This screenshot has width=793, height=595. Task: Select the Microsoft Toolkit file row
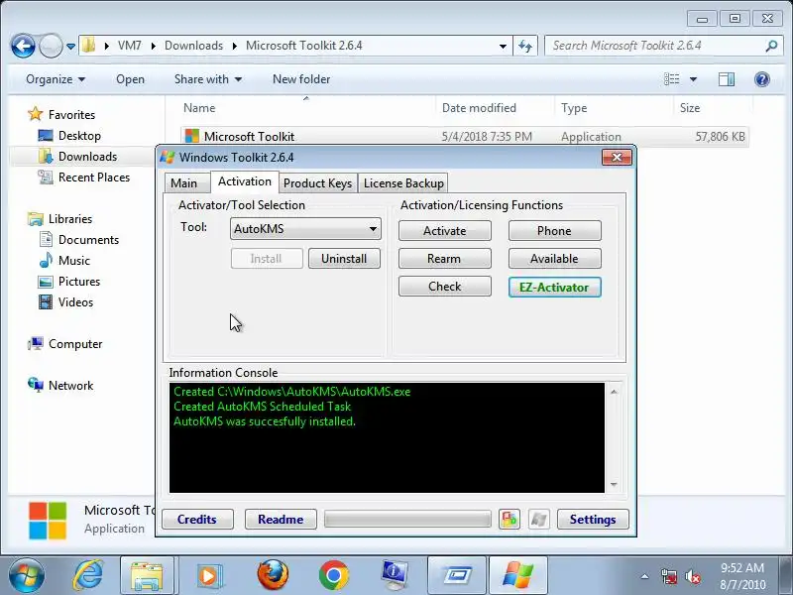click(x=464, y=136)
